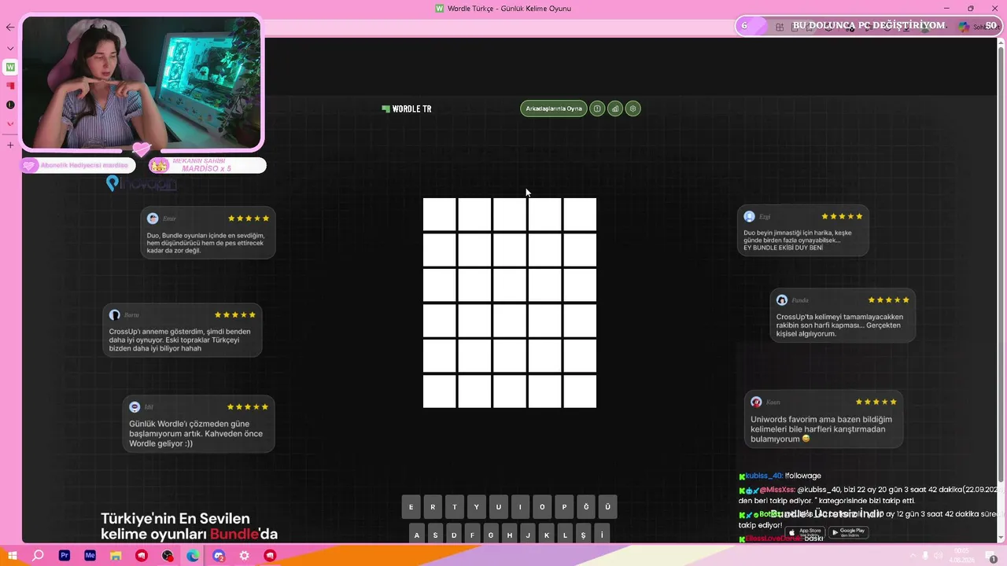Open the Settings gear in taskbar
This screenshot has height=566, width=1007.
[x=245, y=556]
